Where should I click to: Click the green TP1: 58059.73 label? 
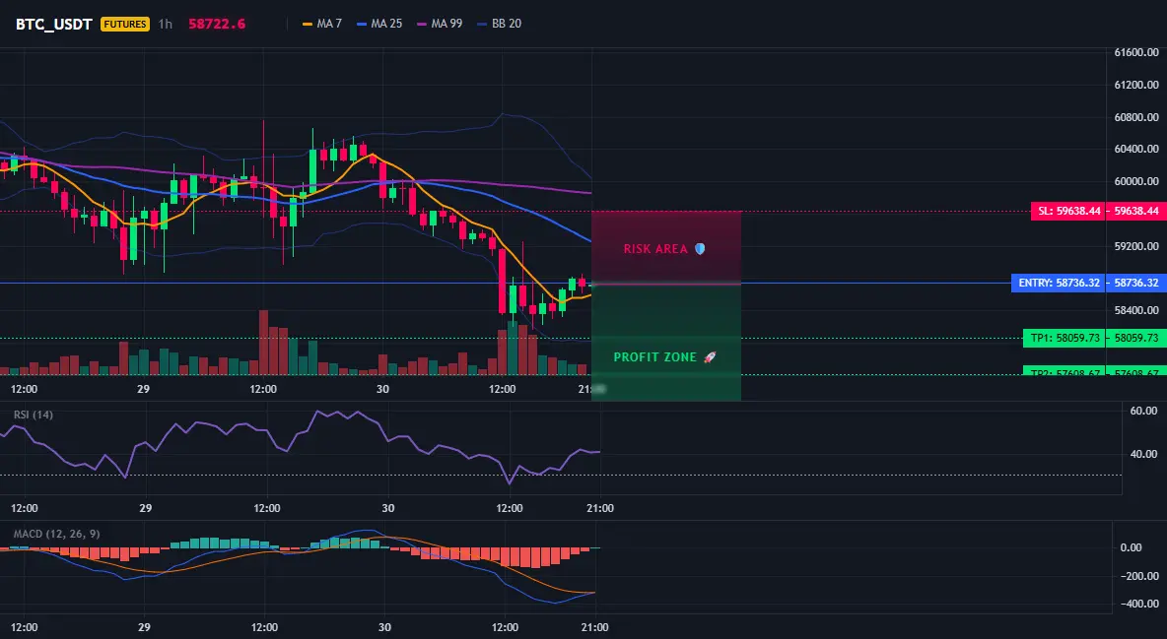[x=1064, y=339]
